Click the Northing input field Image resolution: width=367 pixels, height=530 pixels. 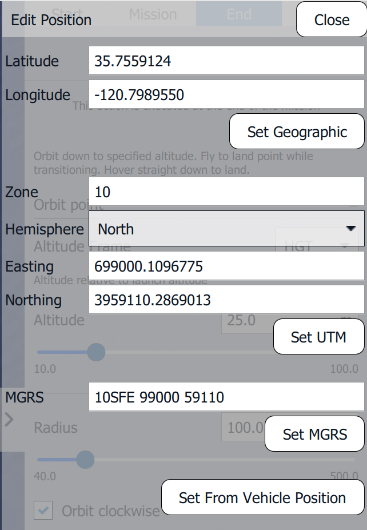point(226,300)
